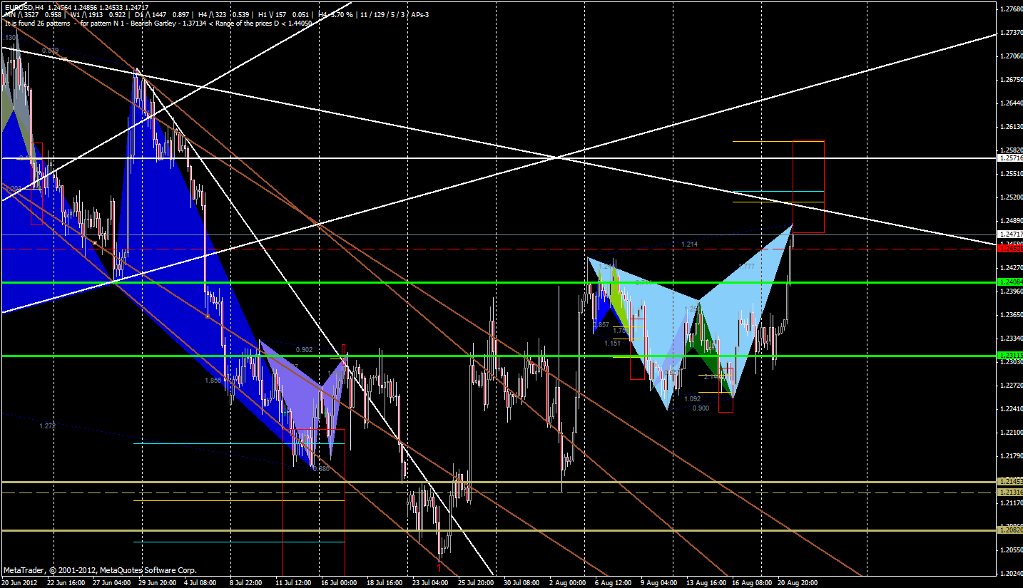Click the 1.21170 price axis label
Screen dimensions: 1023x588
pos(1010,503)
